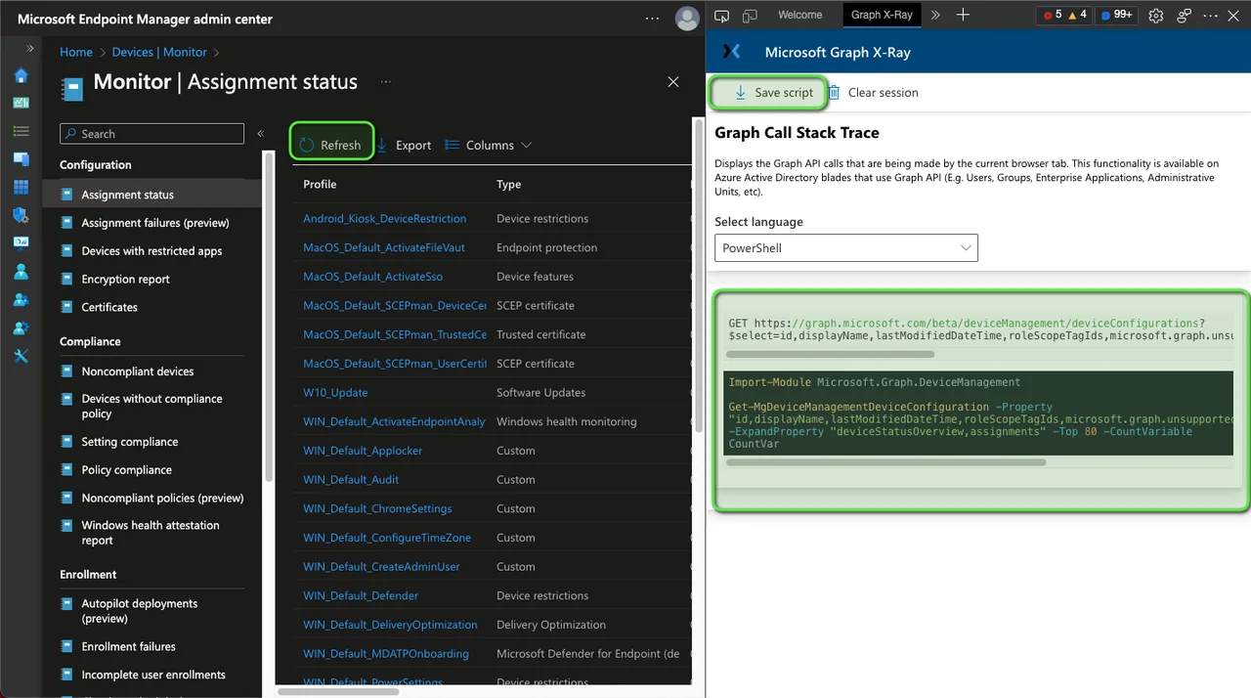Image resolution: width=1251 pixels, height=698 pixels.
Task: Toggle the inspect element icon in DevTools
Action: click(722, 16)
